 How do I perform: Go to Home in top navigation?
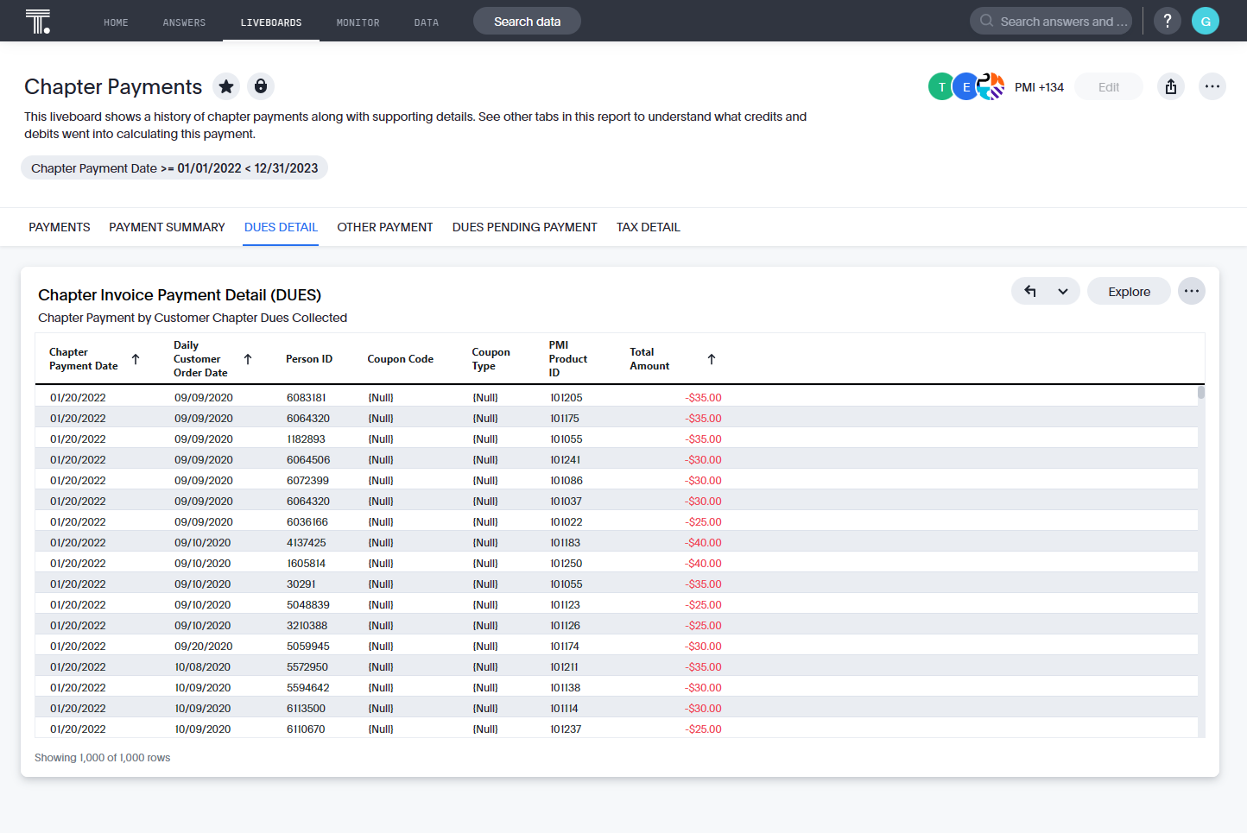tap(116, 22)
